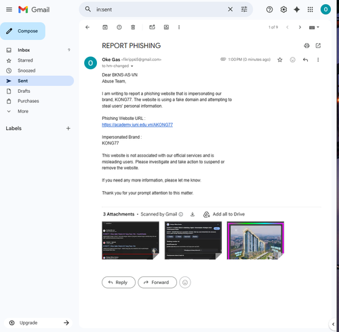Open the phishing website URL link
The width and height of the screenshot is (339, 332).
point(137,125)
